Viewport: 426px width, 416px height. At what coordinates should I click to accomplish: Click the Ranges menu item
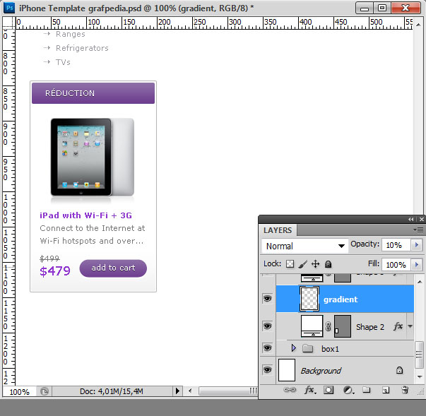point(71,34)
